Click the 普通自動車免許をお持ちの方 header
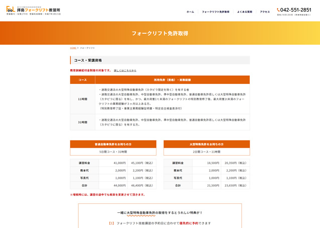This screenshot has height=228, width=320. point(113,144)
